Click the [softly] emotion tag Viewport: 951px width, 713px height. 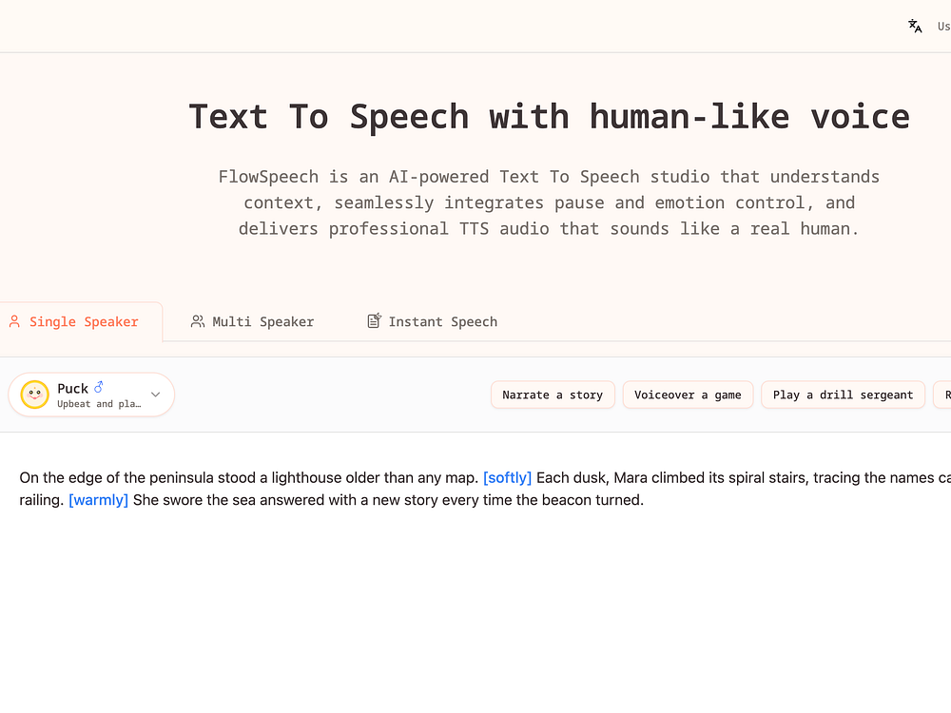point(507,478)
